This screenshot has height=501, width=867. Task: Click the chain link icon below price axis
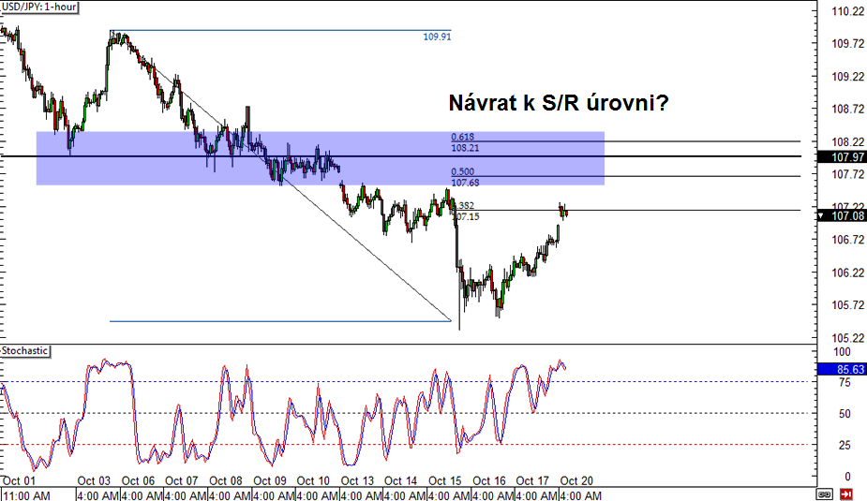(x=826, y=494)
